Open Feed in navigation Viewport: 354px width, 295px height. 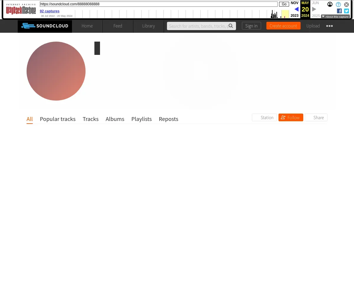coord(118,26)
